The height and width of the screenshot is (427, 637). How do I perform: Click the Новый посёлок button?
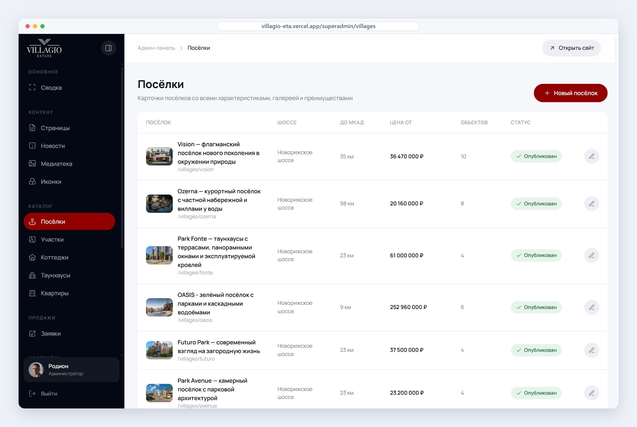pos(570,93)
